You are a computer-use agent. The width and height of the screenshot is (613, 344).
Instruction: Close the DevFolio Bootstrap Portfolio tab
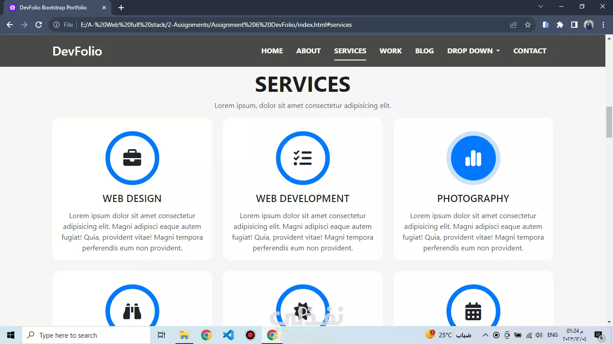(104, 8)
